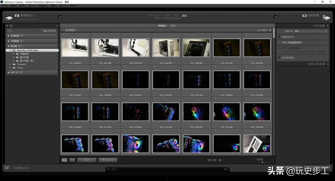Click the 酷冷机箱（黑） folder icon

point(17,61)
